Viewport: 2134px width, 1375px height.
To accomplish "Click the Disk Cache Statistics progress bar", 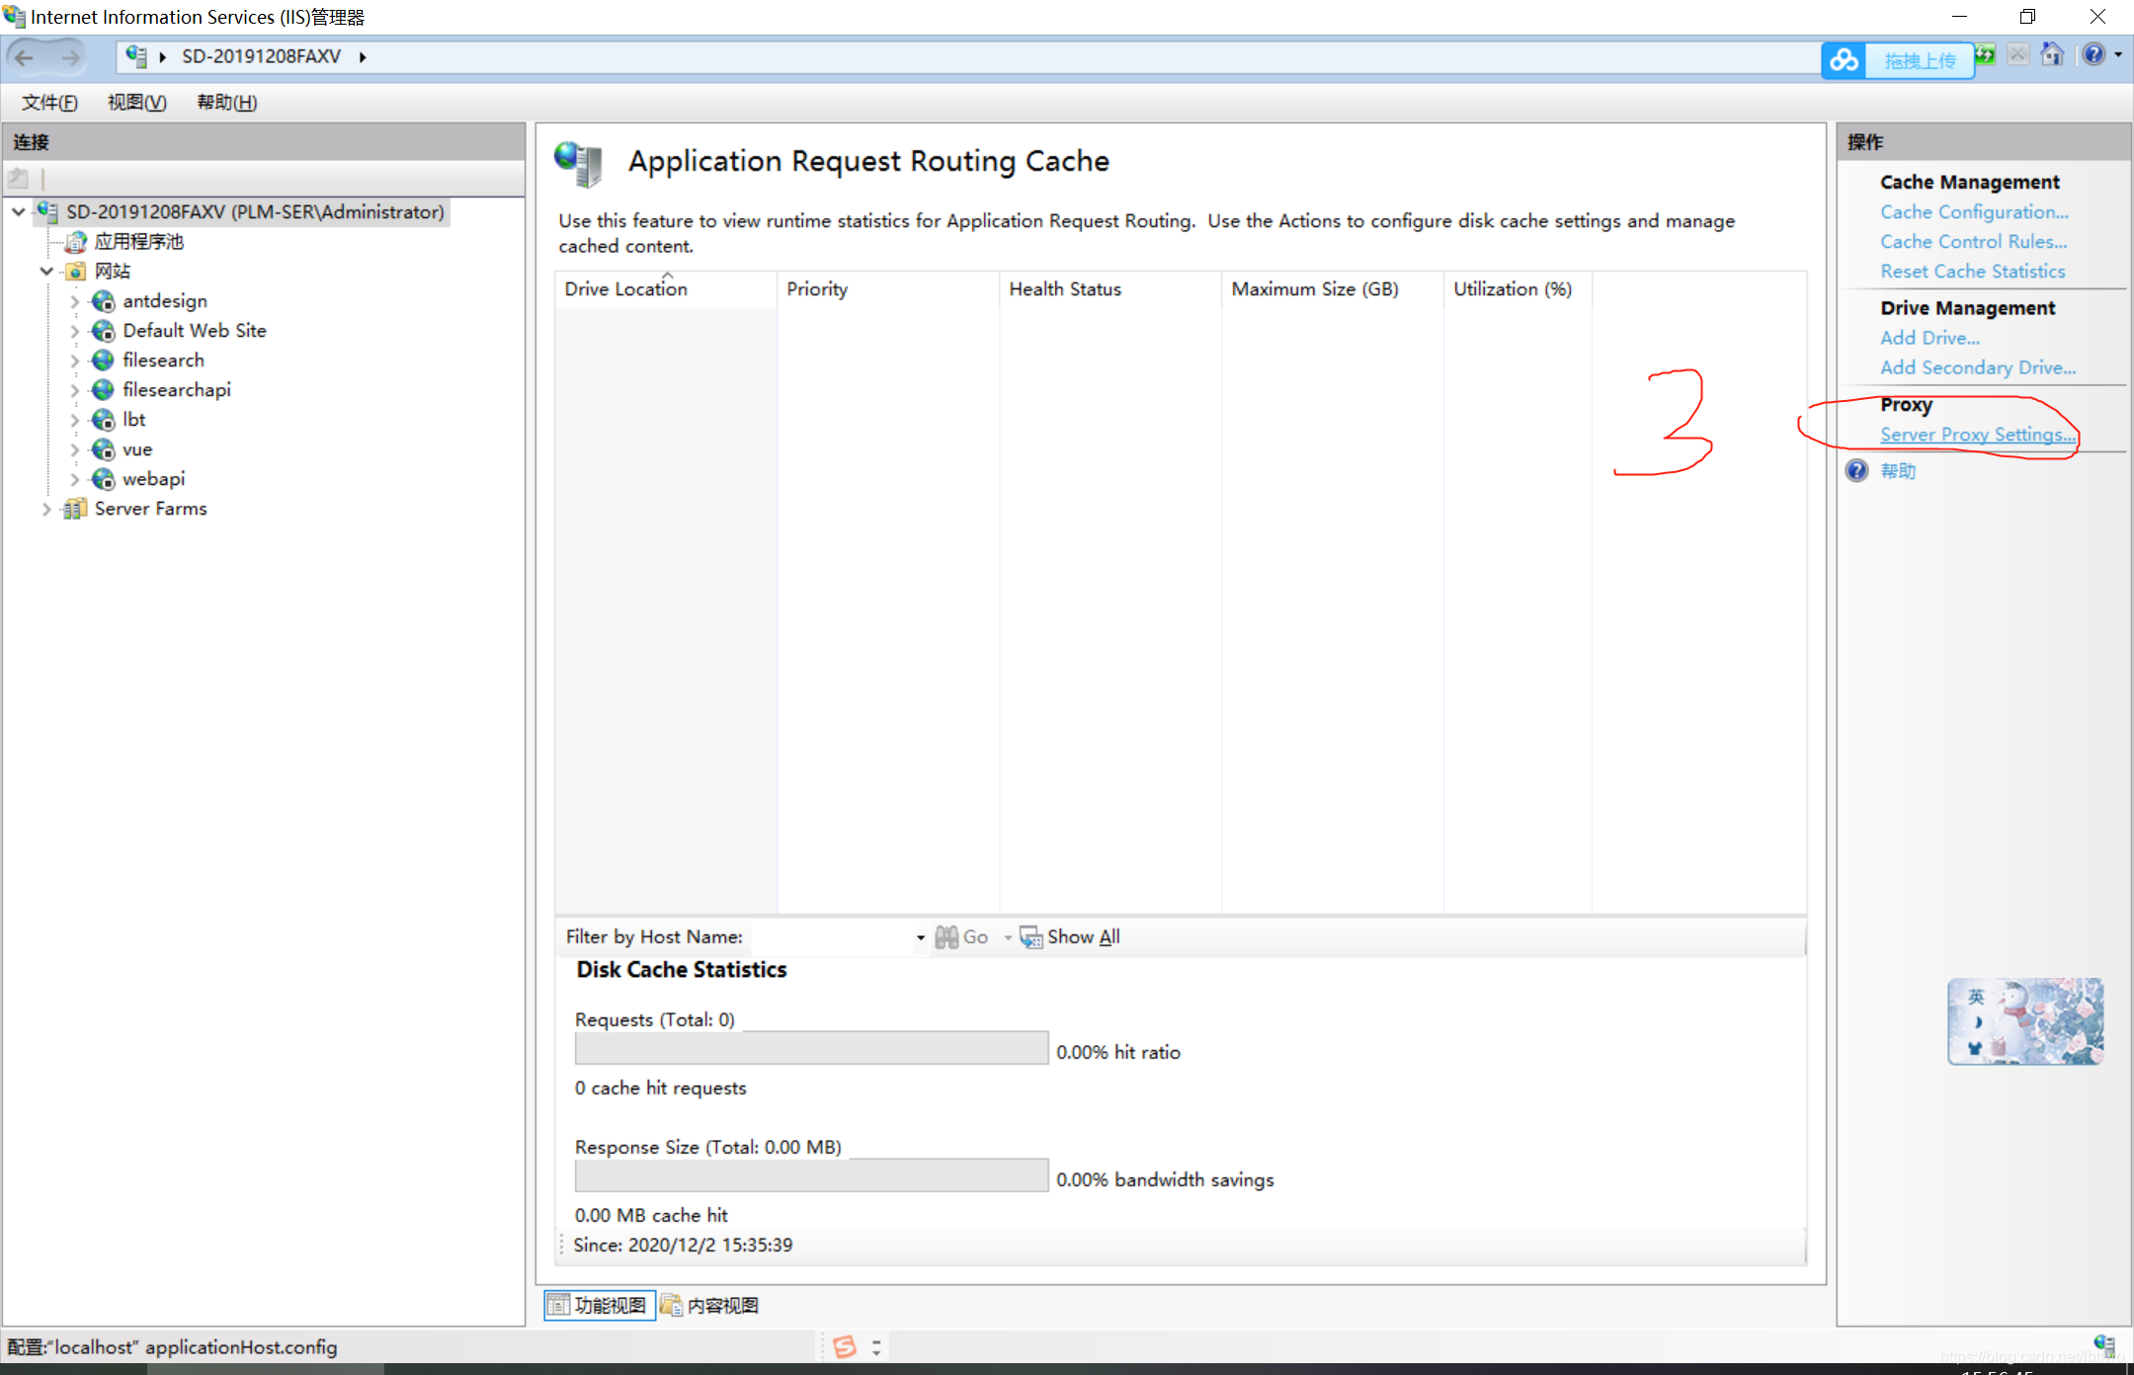I will 807,1051.
